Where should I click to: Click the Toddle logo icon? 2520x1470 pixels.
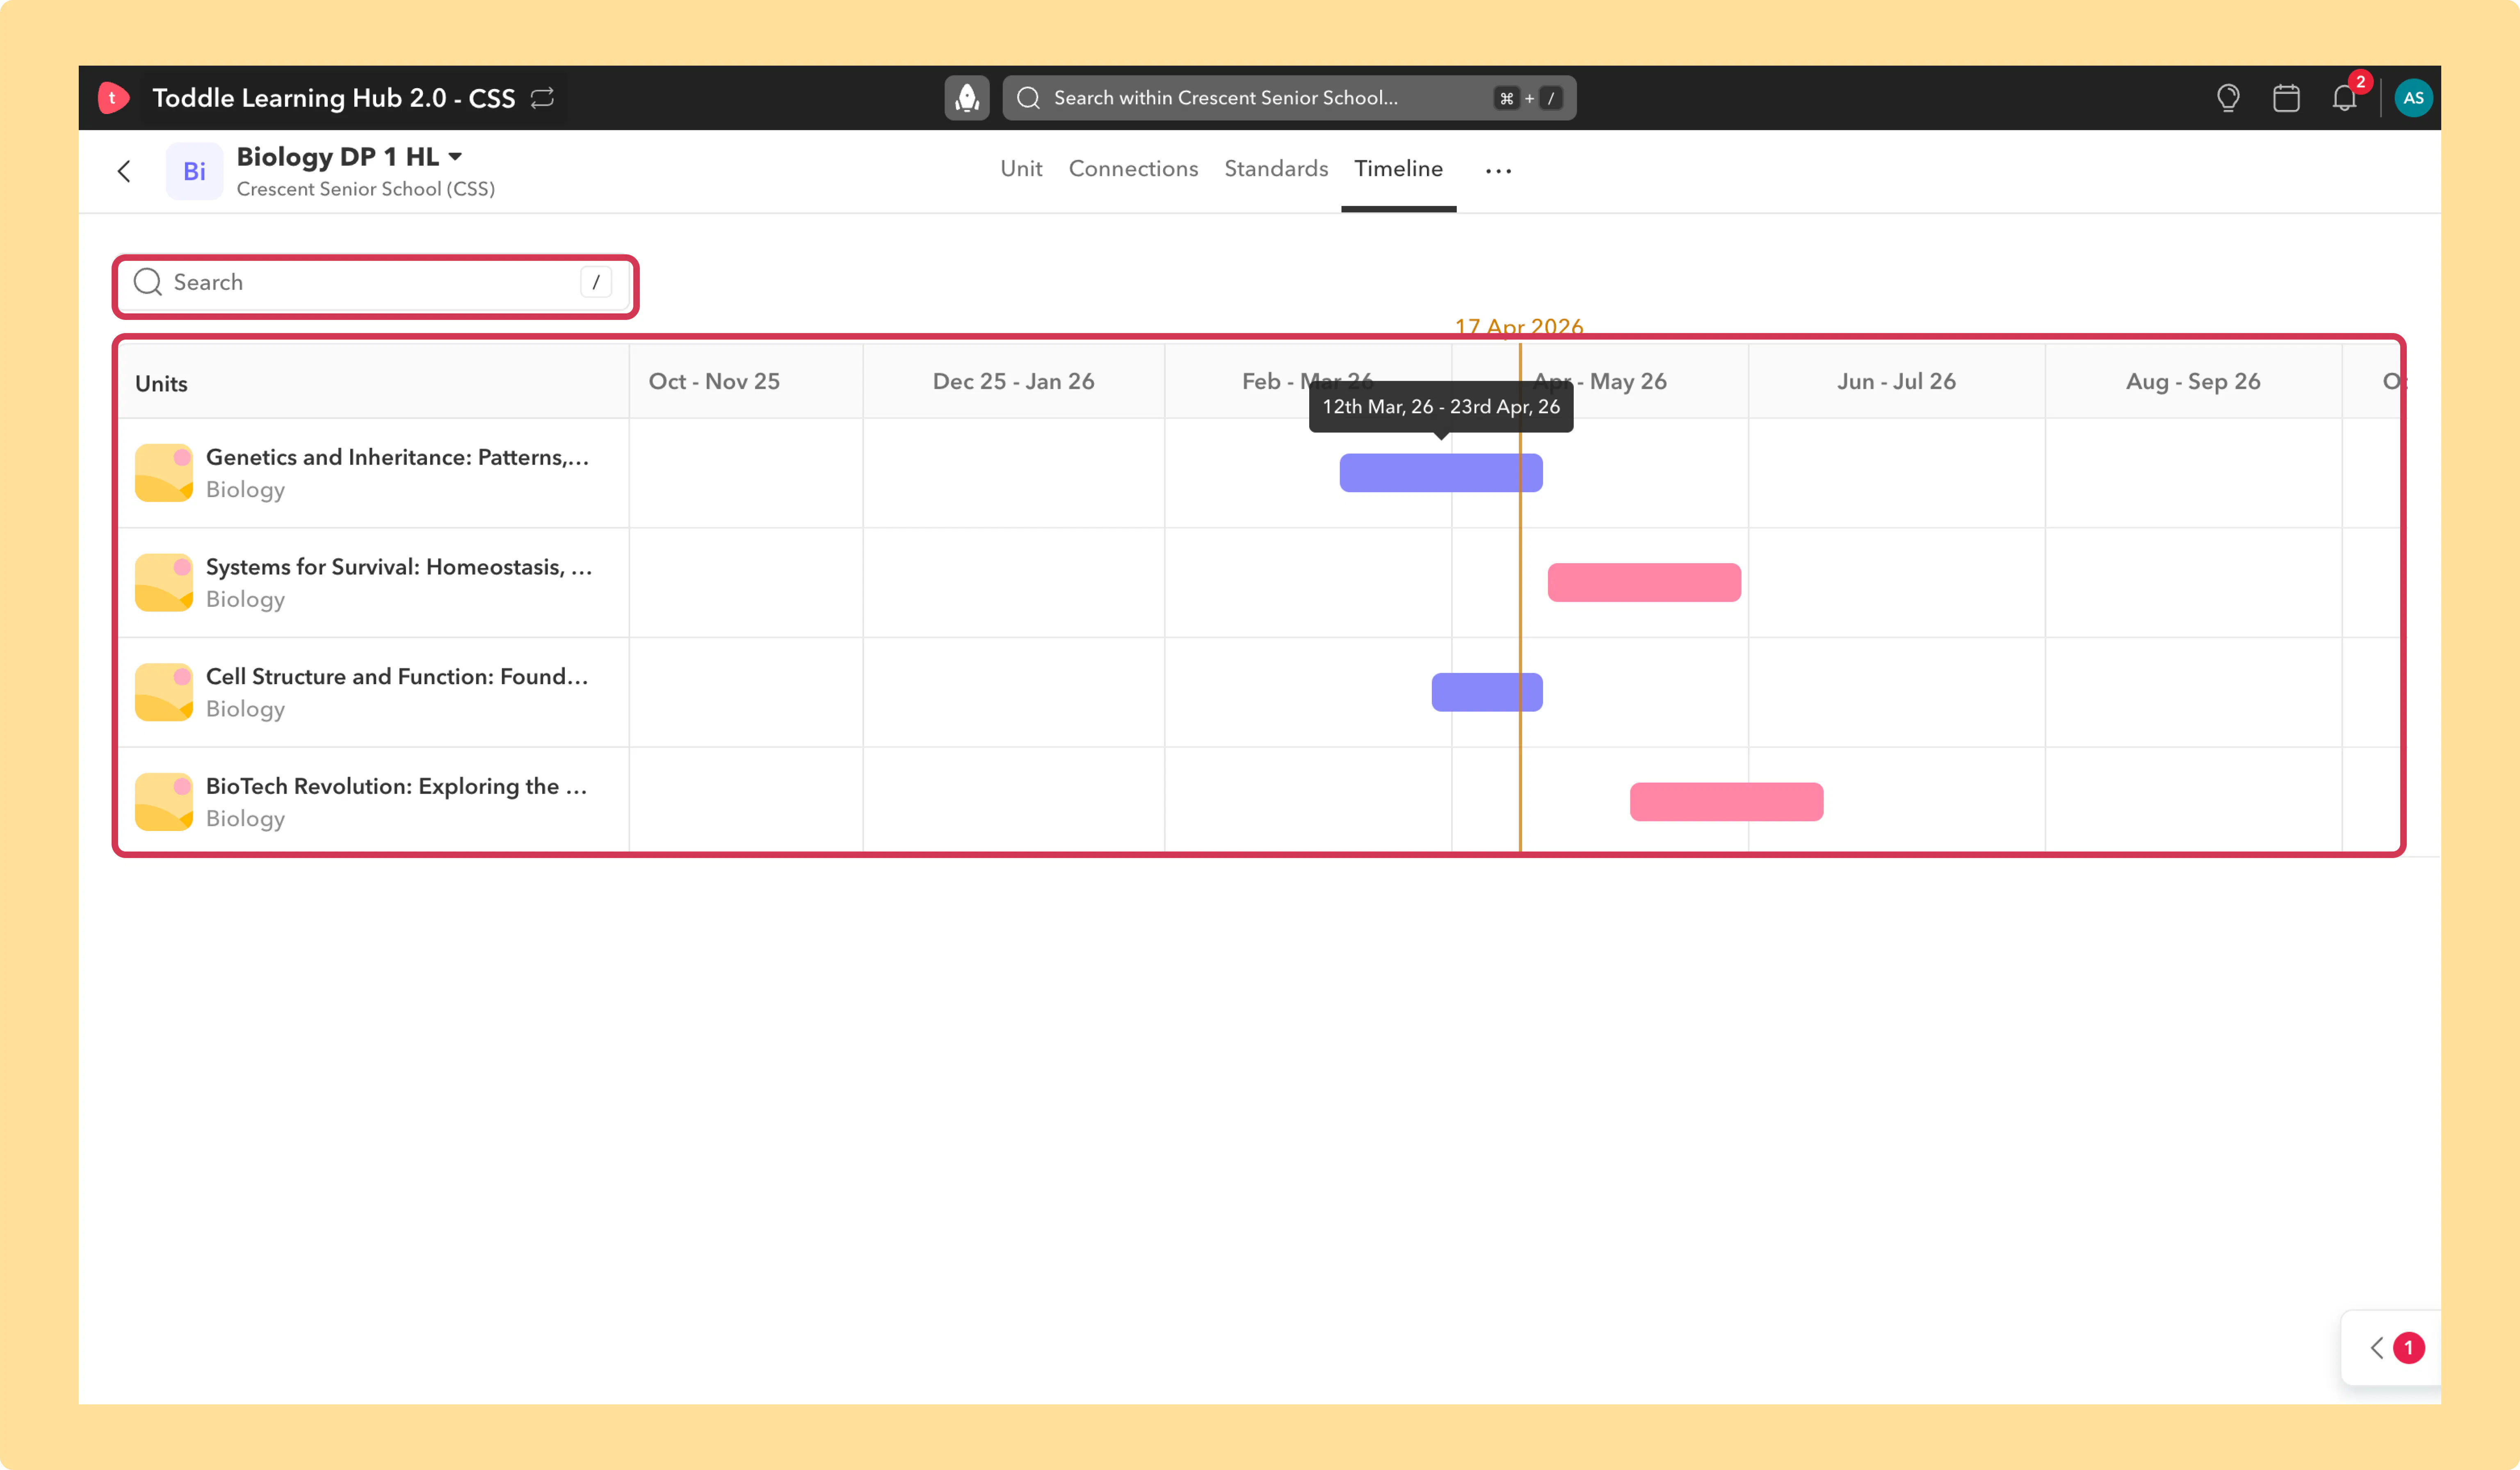click(x=113, y=98)
